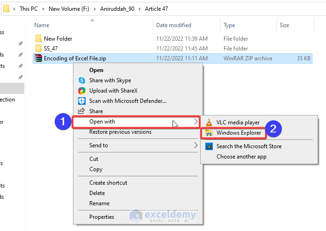Click the Microsoft Defender shield icon

tap(82, 101)
